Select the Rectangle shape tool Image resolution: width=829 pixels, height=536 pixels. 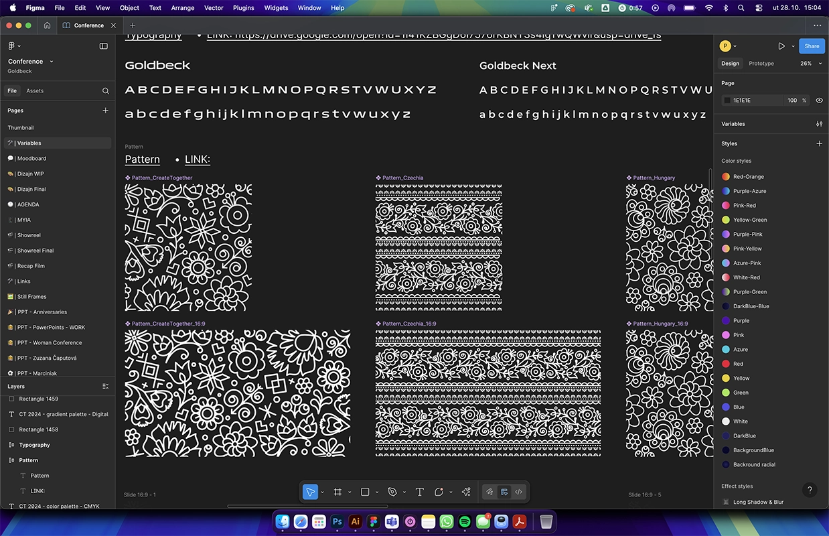coord(365,492)
